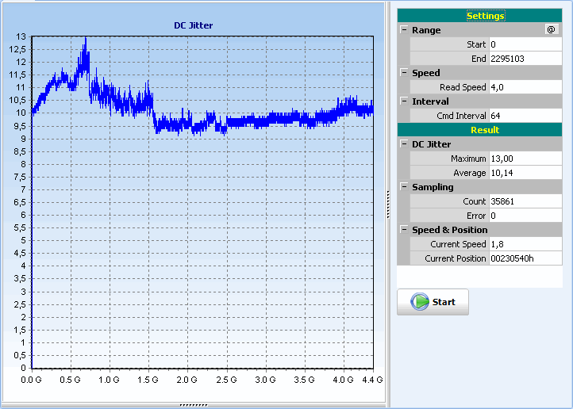
Task: Open the Read Speed value field
Action: pyautogui.click(x=525, y=87)
